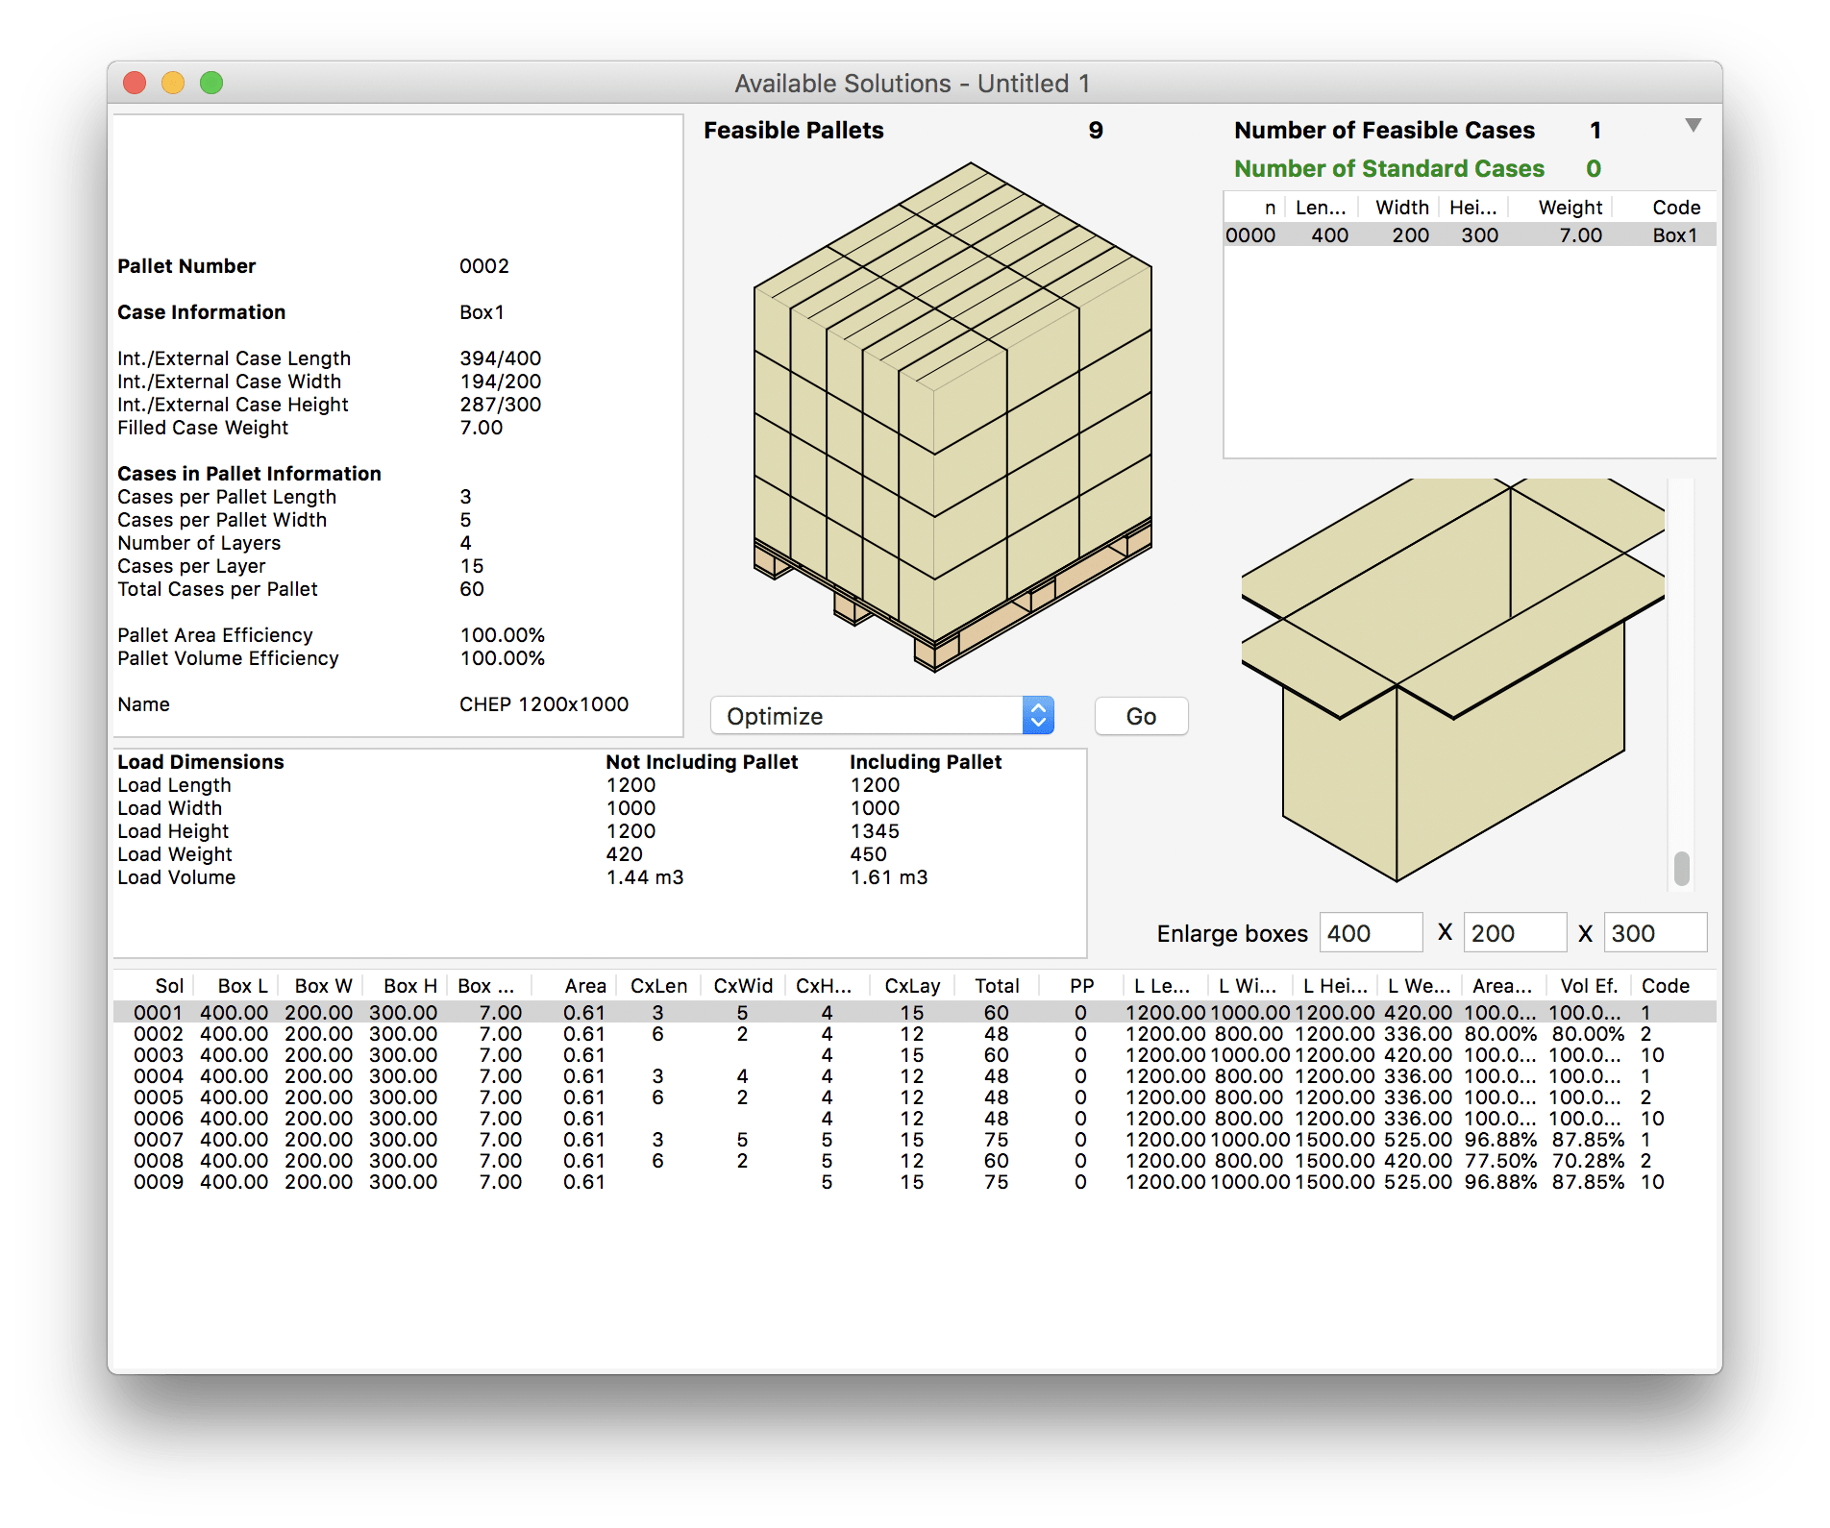Click the Sol column header
Screen dimensions: 1830x1528
168,985
